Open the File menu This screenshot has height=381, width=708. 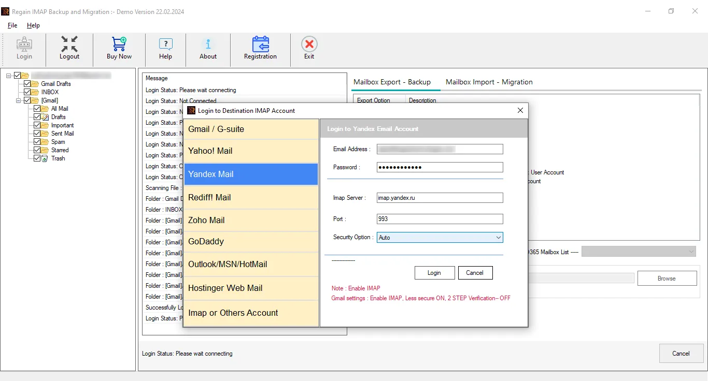[x=12, y=25]
